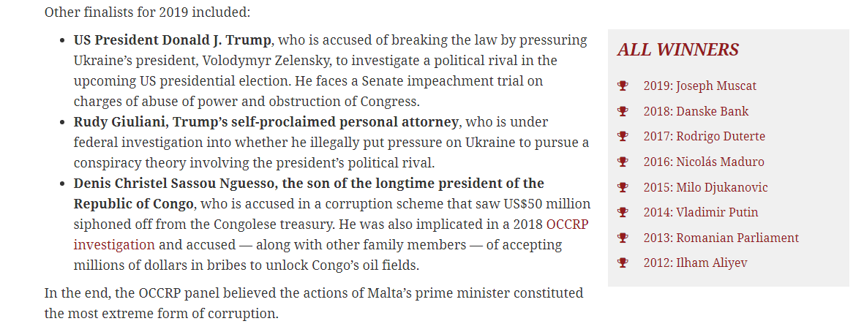Select the trophy icon by 2015: Milo Djukanovic
Image resolution: width=864 pixels, height=332 pixels.
point(623,187)
